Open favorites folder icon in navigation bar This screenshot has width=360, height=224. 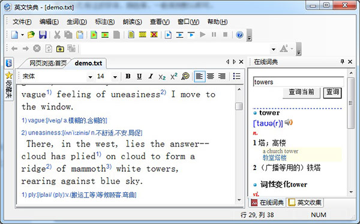pyautogui.click(x=60, y=49)
